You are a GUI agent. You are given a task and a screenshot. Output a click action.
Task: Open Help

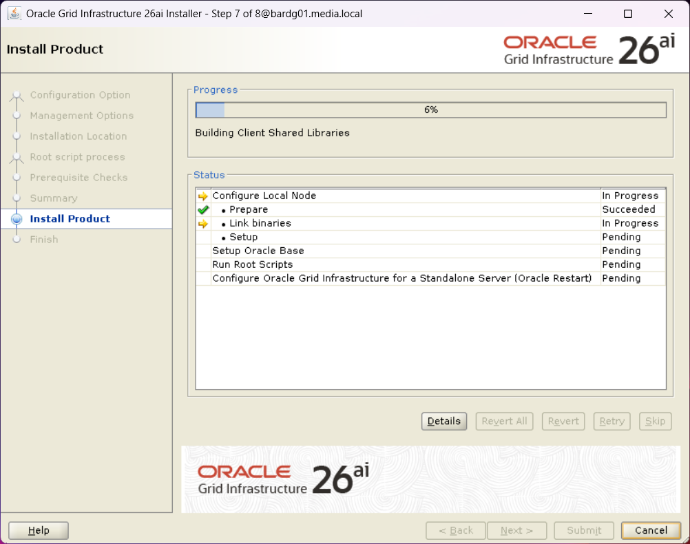[39, 530]
